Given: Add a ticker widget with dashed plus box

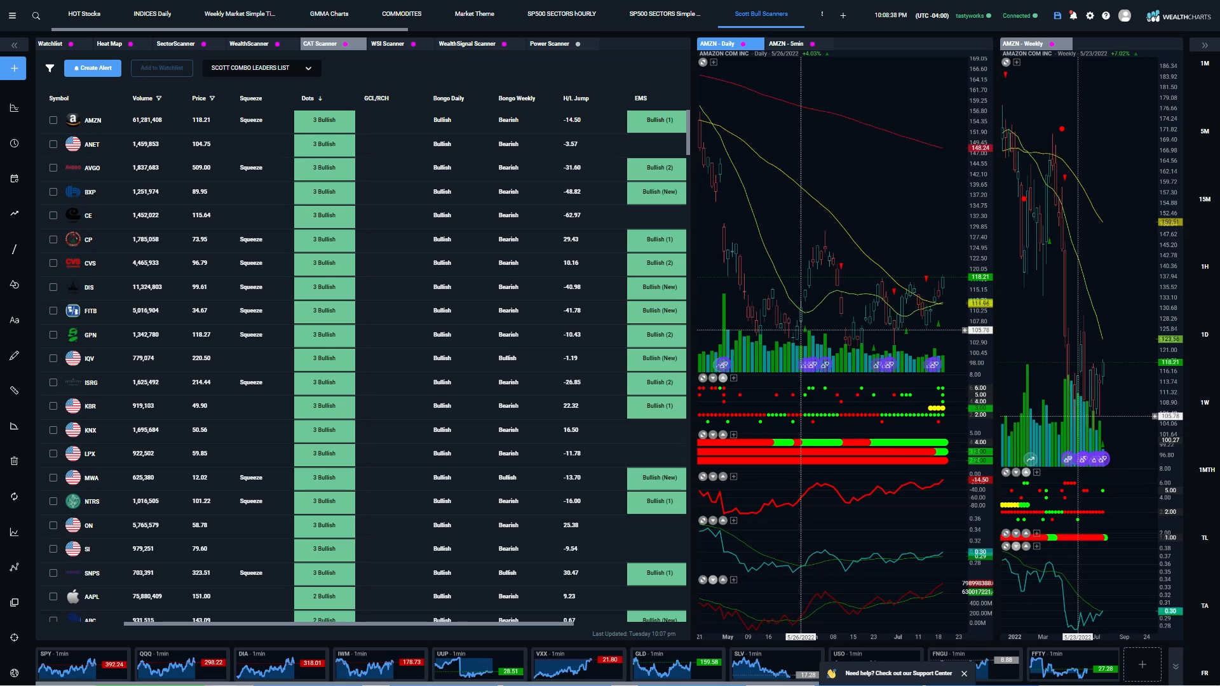Looking at the screenshot, I should coord(1142,664).
